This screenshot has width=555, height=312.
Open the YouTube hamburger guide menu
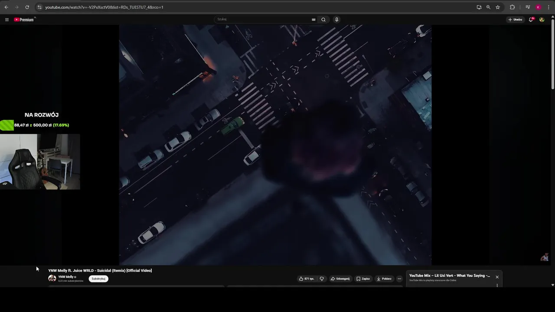pyautogui.click(x=7, y=19)
